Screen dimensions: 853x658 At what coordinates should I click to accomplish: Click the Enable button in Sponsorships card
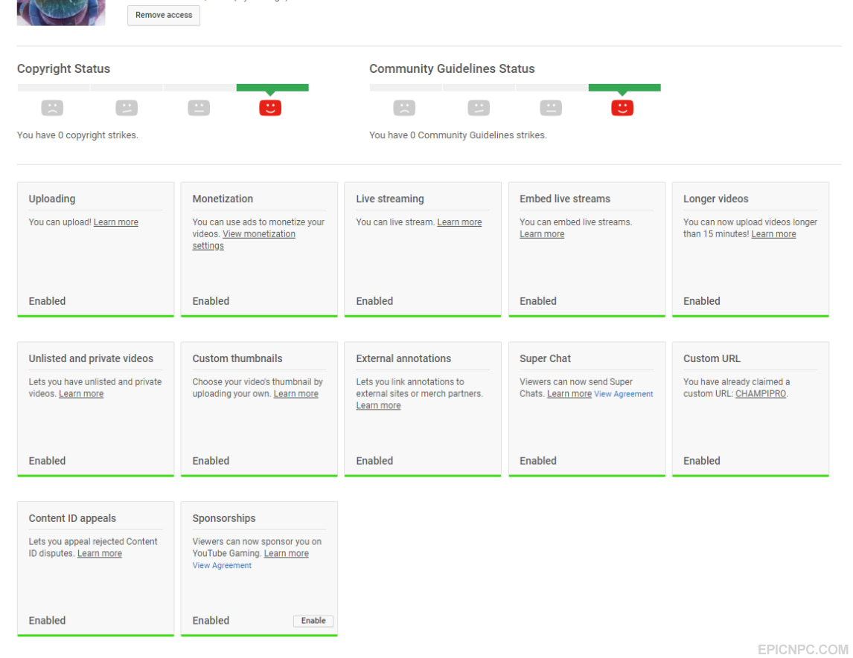tap(313, 621)
